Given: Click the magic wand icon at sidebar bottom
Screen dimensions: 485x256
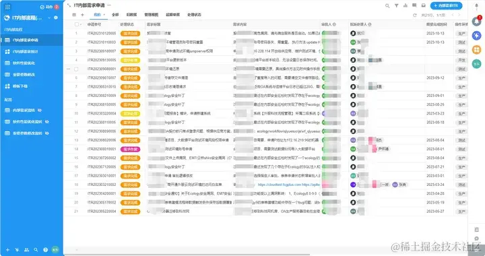Looking at the screenshot, I should 17,249.
